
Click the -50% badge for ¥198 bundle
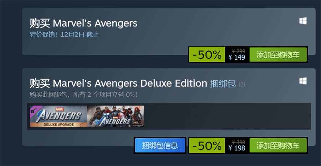pyautogui.click(x=207, y=145)
